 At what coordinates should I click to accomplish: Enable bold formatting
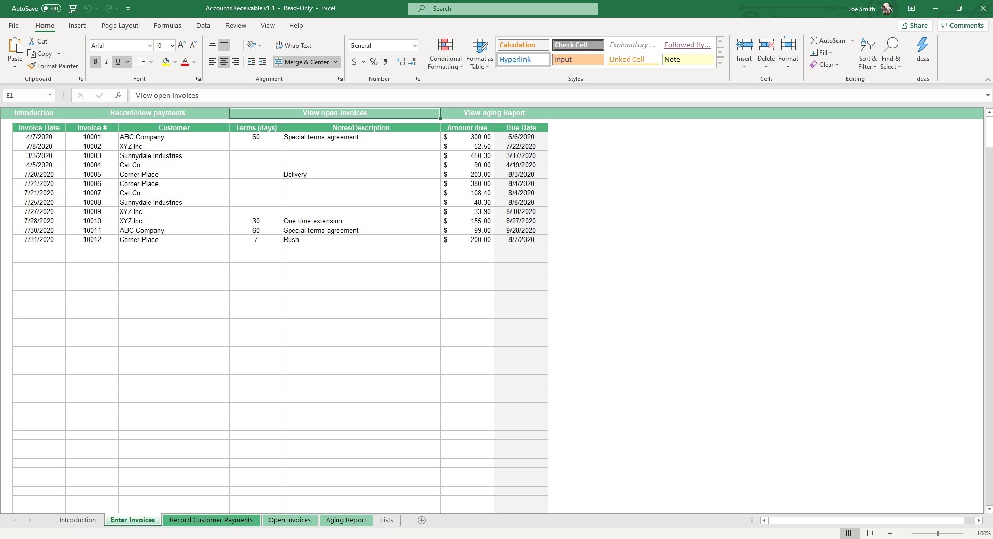click(x=95, y=62)
